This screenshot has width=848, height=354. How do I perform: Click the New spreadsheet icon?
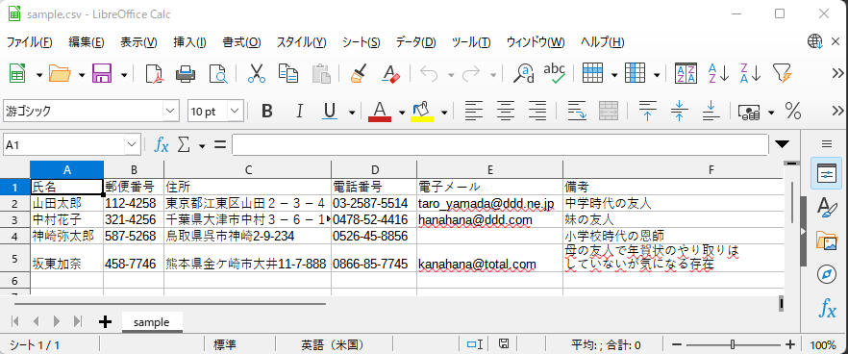(17, 73)
